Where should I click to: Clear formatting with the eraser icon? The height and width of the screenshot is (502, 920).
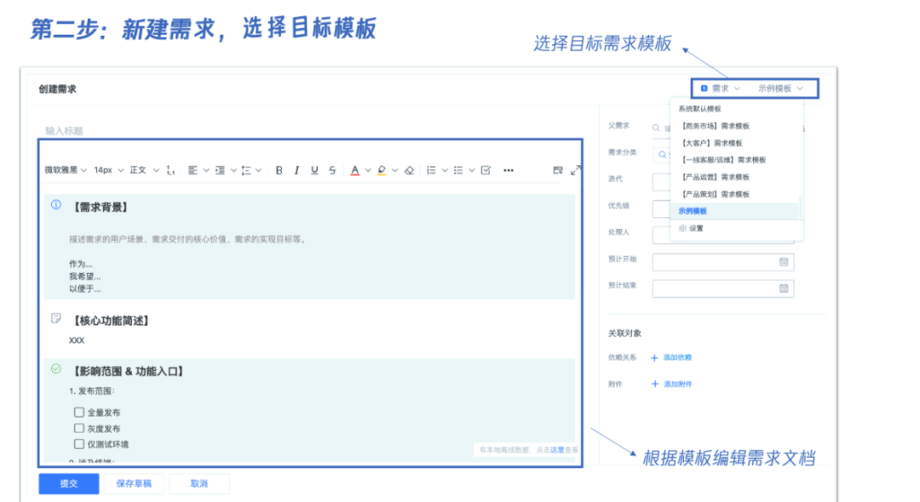point(409,170)
